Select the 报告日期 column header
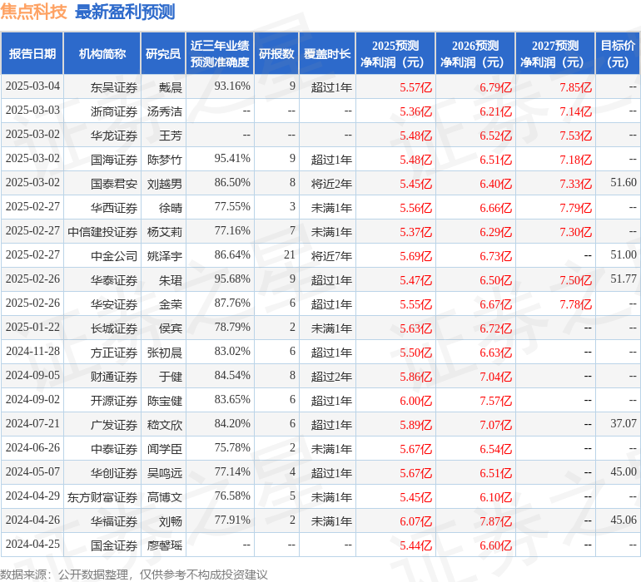The height and width of the screenshot is (582, 641). pyautogui.click(x=32, y=53)
